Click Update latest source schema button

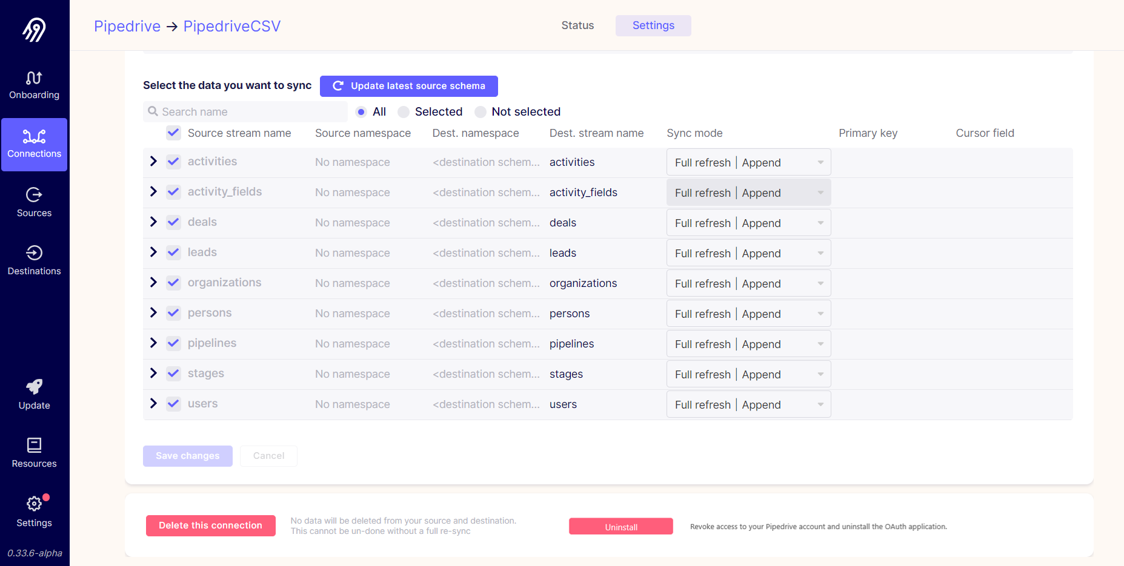click(x=409, y=86)
